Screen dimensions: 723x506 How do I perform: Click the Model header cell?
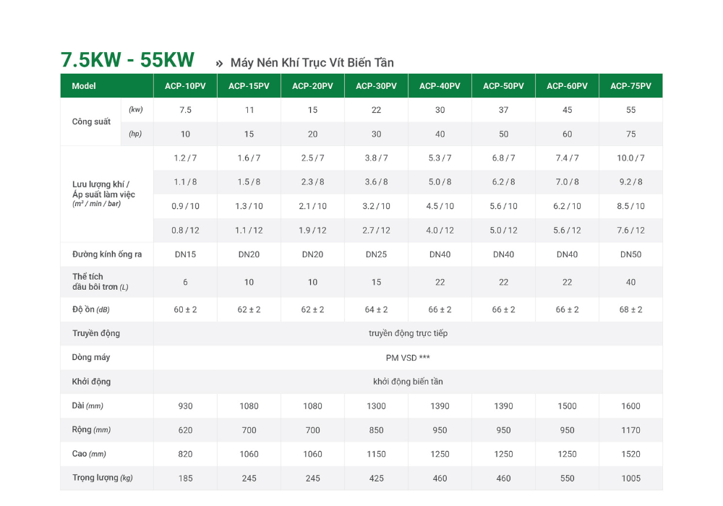click(107, 86)
